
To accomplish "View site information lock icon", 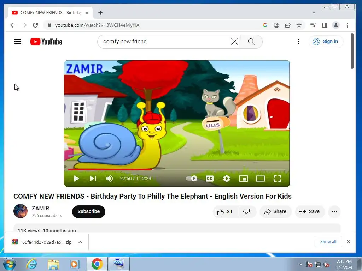I will coord(49,25).
